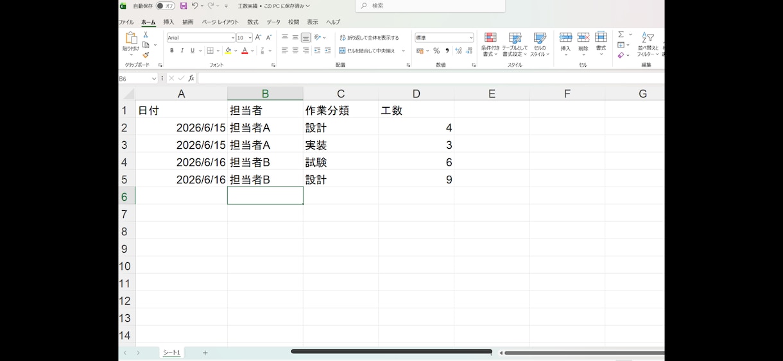
Task: Switch to the データ tab
Action: coord(273,22)
